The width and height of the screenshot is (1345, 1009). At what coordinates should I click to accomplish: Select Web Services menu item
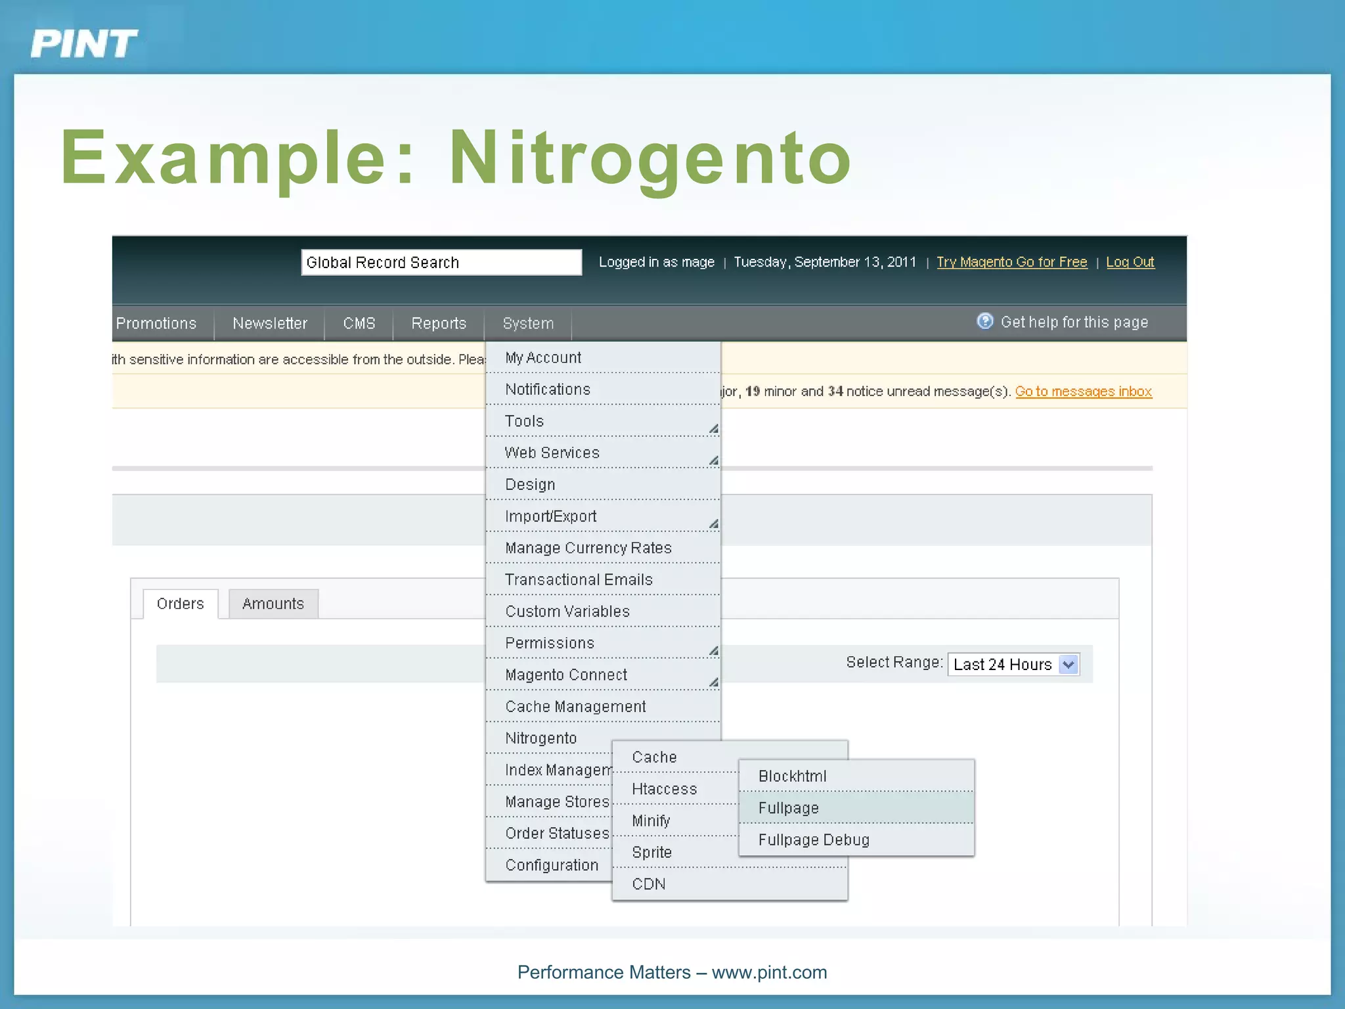603,453
